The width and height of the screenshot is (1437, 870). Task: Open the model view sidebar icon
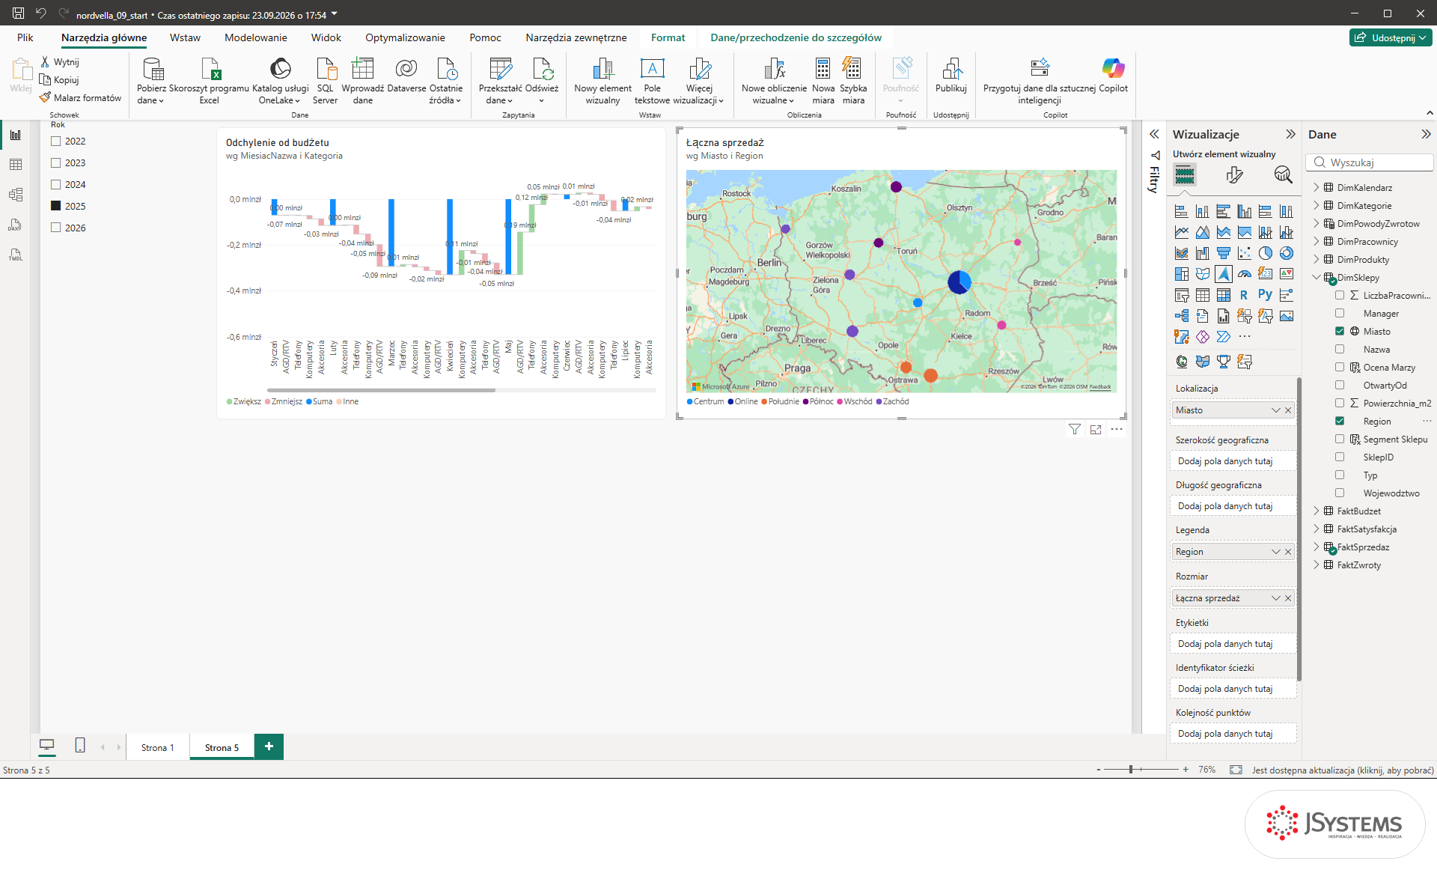click(x=16, y=195)
